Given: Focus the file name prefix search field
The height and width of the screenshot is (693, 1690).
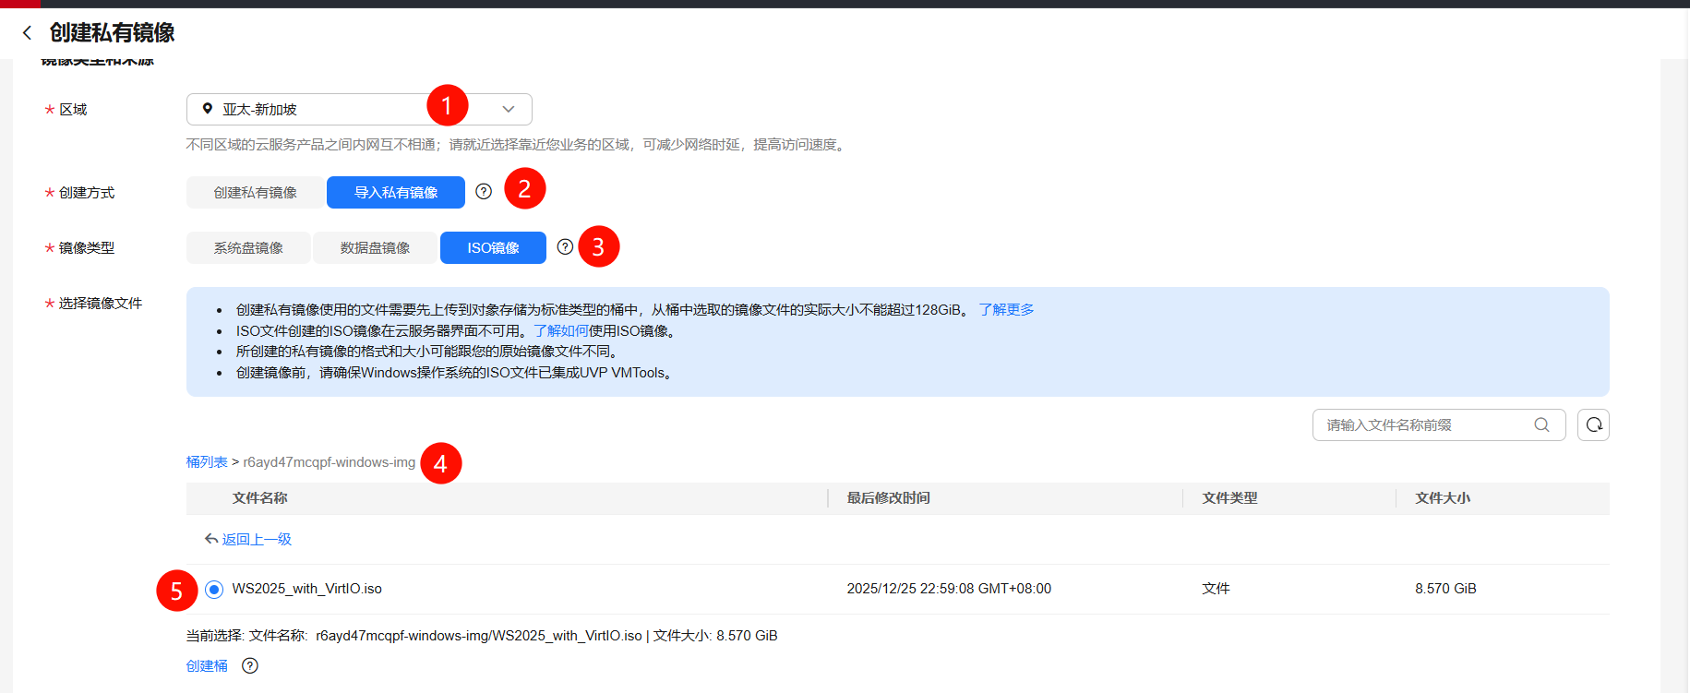Looking at the screenshot, I should pos(1421,425).
